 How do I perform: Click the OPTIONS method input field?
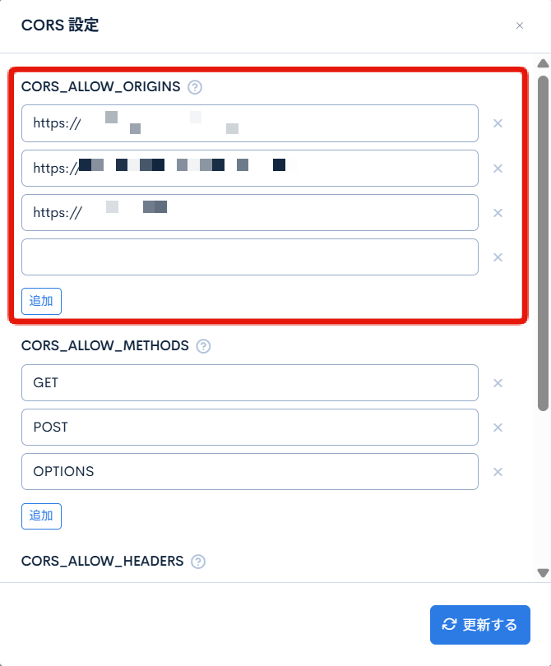(x=250, y=472)
